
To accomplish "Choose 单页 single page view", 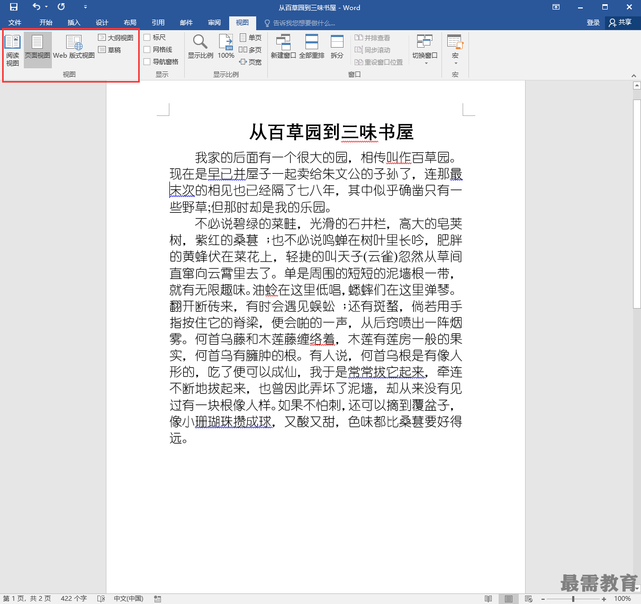I will pyautogui.click(x=251, y=38).
